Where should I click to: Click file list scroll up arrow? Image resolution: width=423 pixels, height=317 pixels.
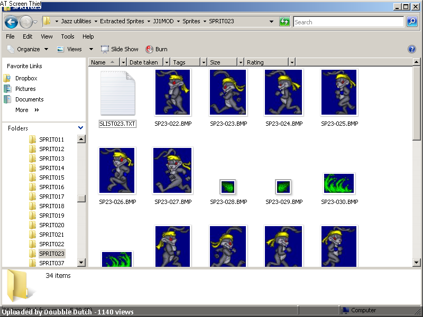(x=416, y=62)
